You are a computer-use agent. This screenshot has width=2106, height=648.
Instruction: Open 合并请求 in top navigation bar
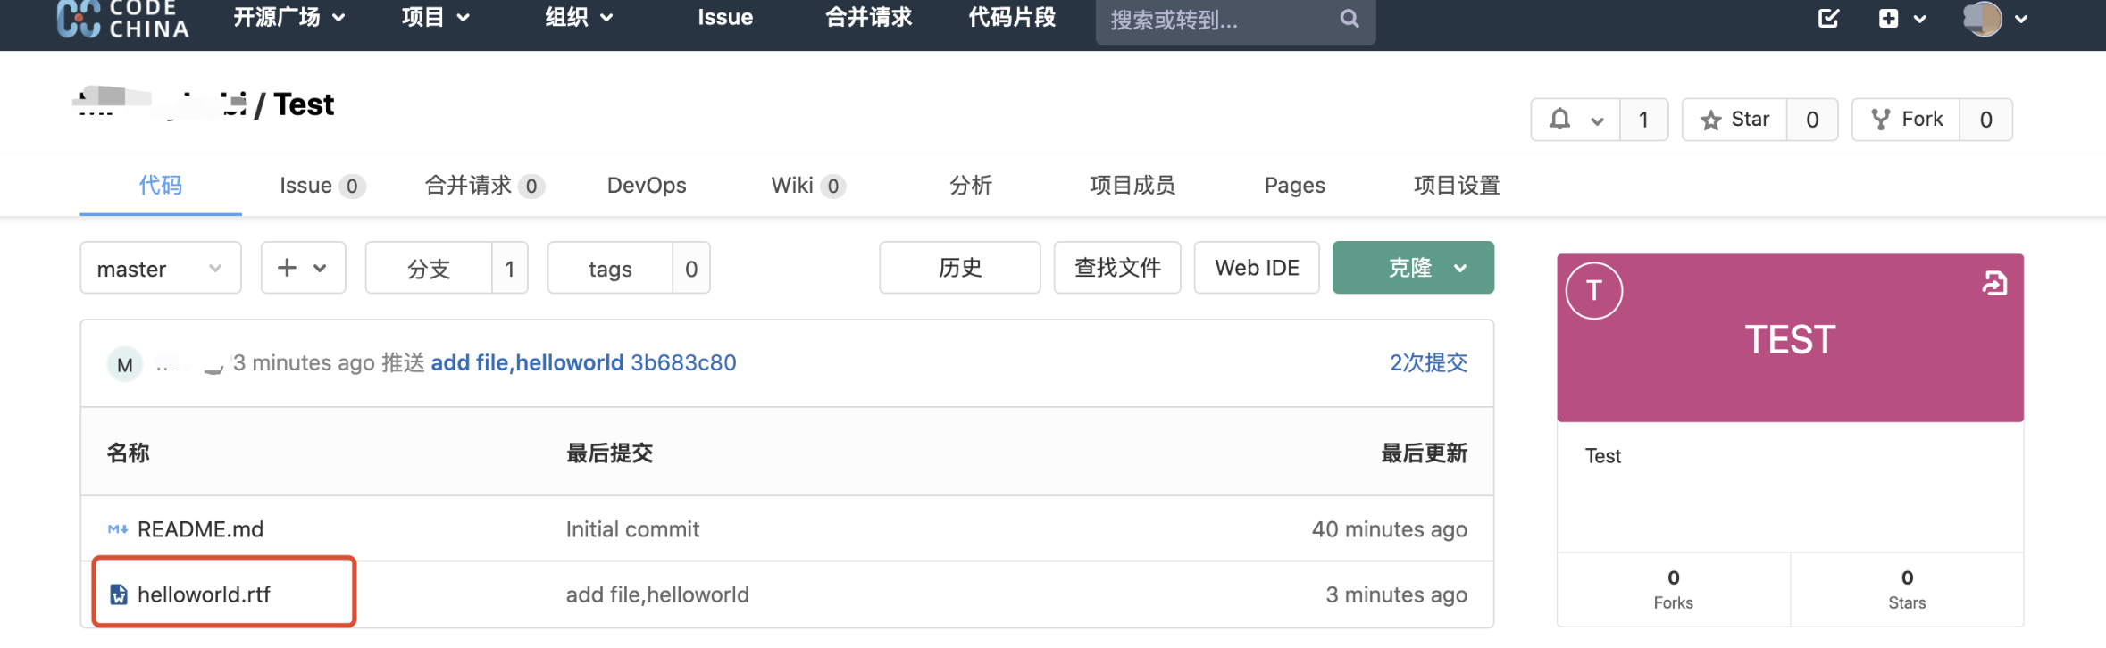coord(868,17)
